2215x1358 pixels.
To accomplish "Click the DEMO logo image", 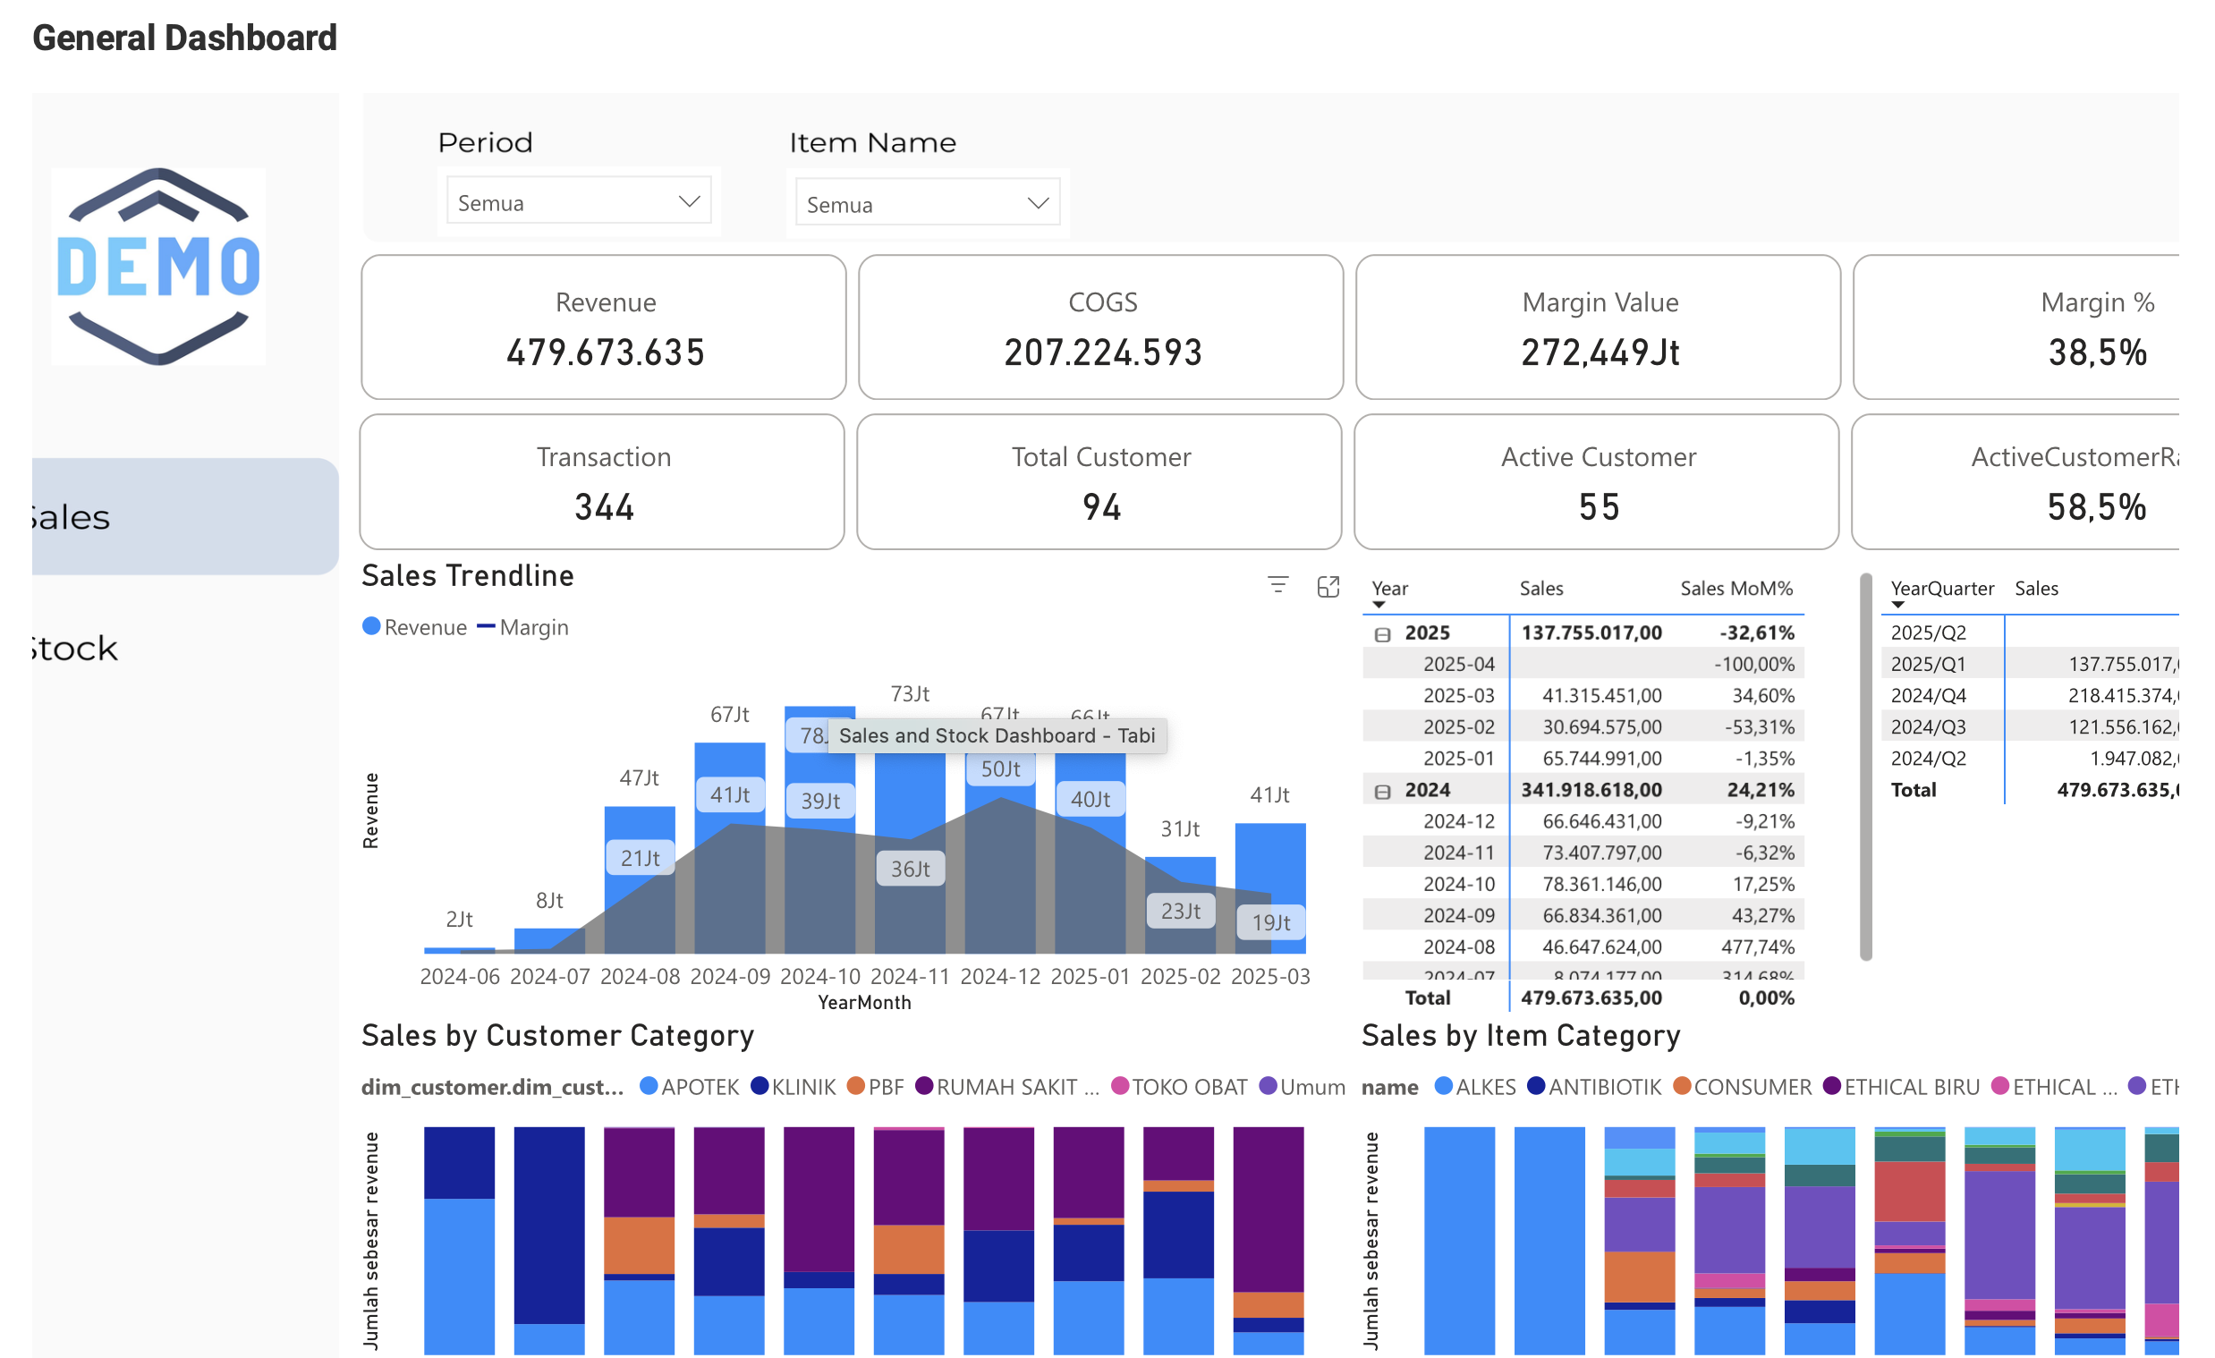I will 158,266.
